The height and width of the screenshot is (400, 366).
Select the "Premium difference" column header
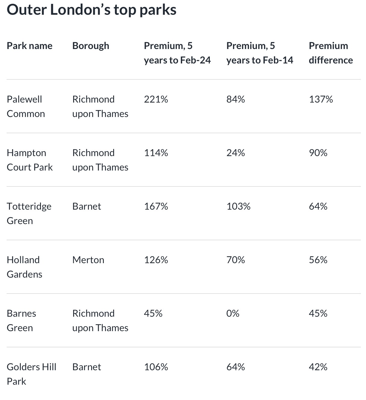pyautogui.click(x=330, y=53)
